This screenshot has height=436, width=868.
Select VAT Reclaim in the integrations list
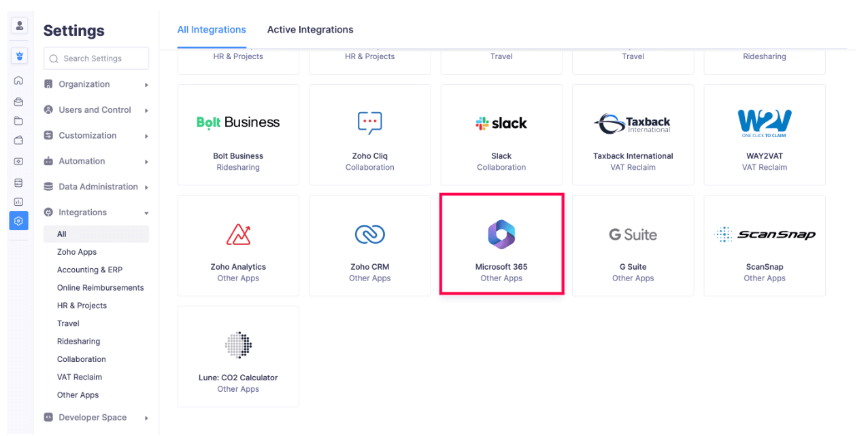pos(79,376)
